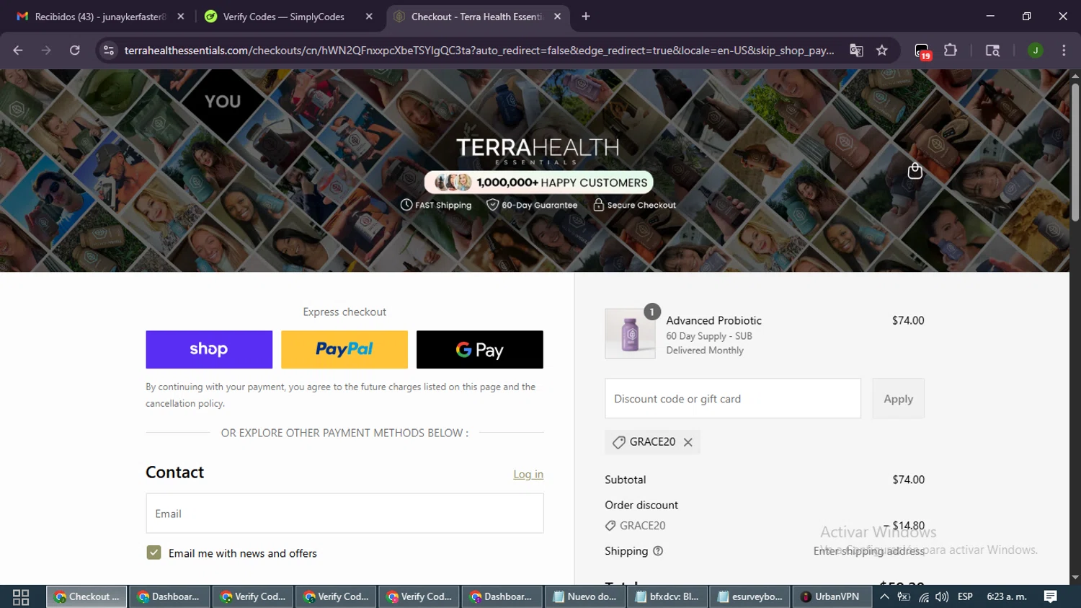
Task: Toggle Email me with news and offers
Action: tap(154, 552)
